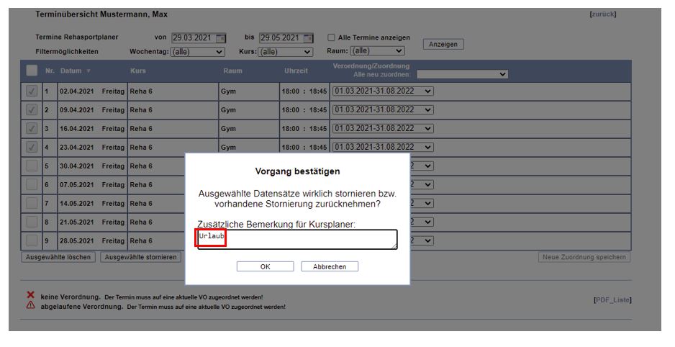Click the sort arrow beside the Datum header

(89, 71)
